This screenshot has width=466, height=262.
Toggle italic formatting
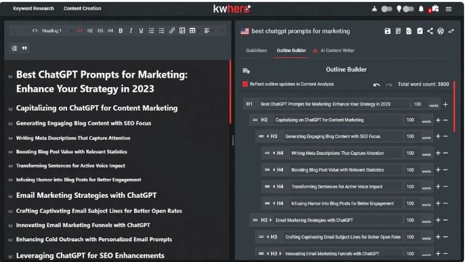131,30
